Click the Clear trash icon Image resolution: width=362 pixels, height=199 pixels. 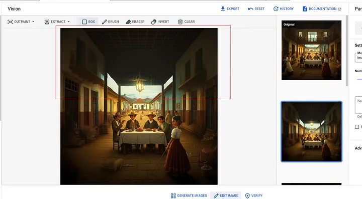tap(180, 22)
